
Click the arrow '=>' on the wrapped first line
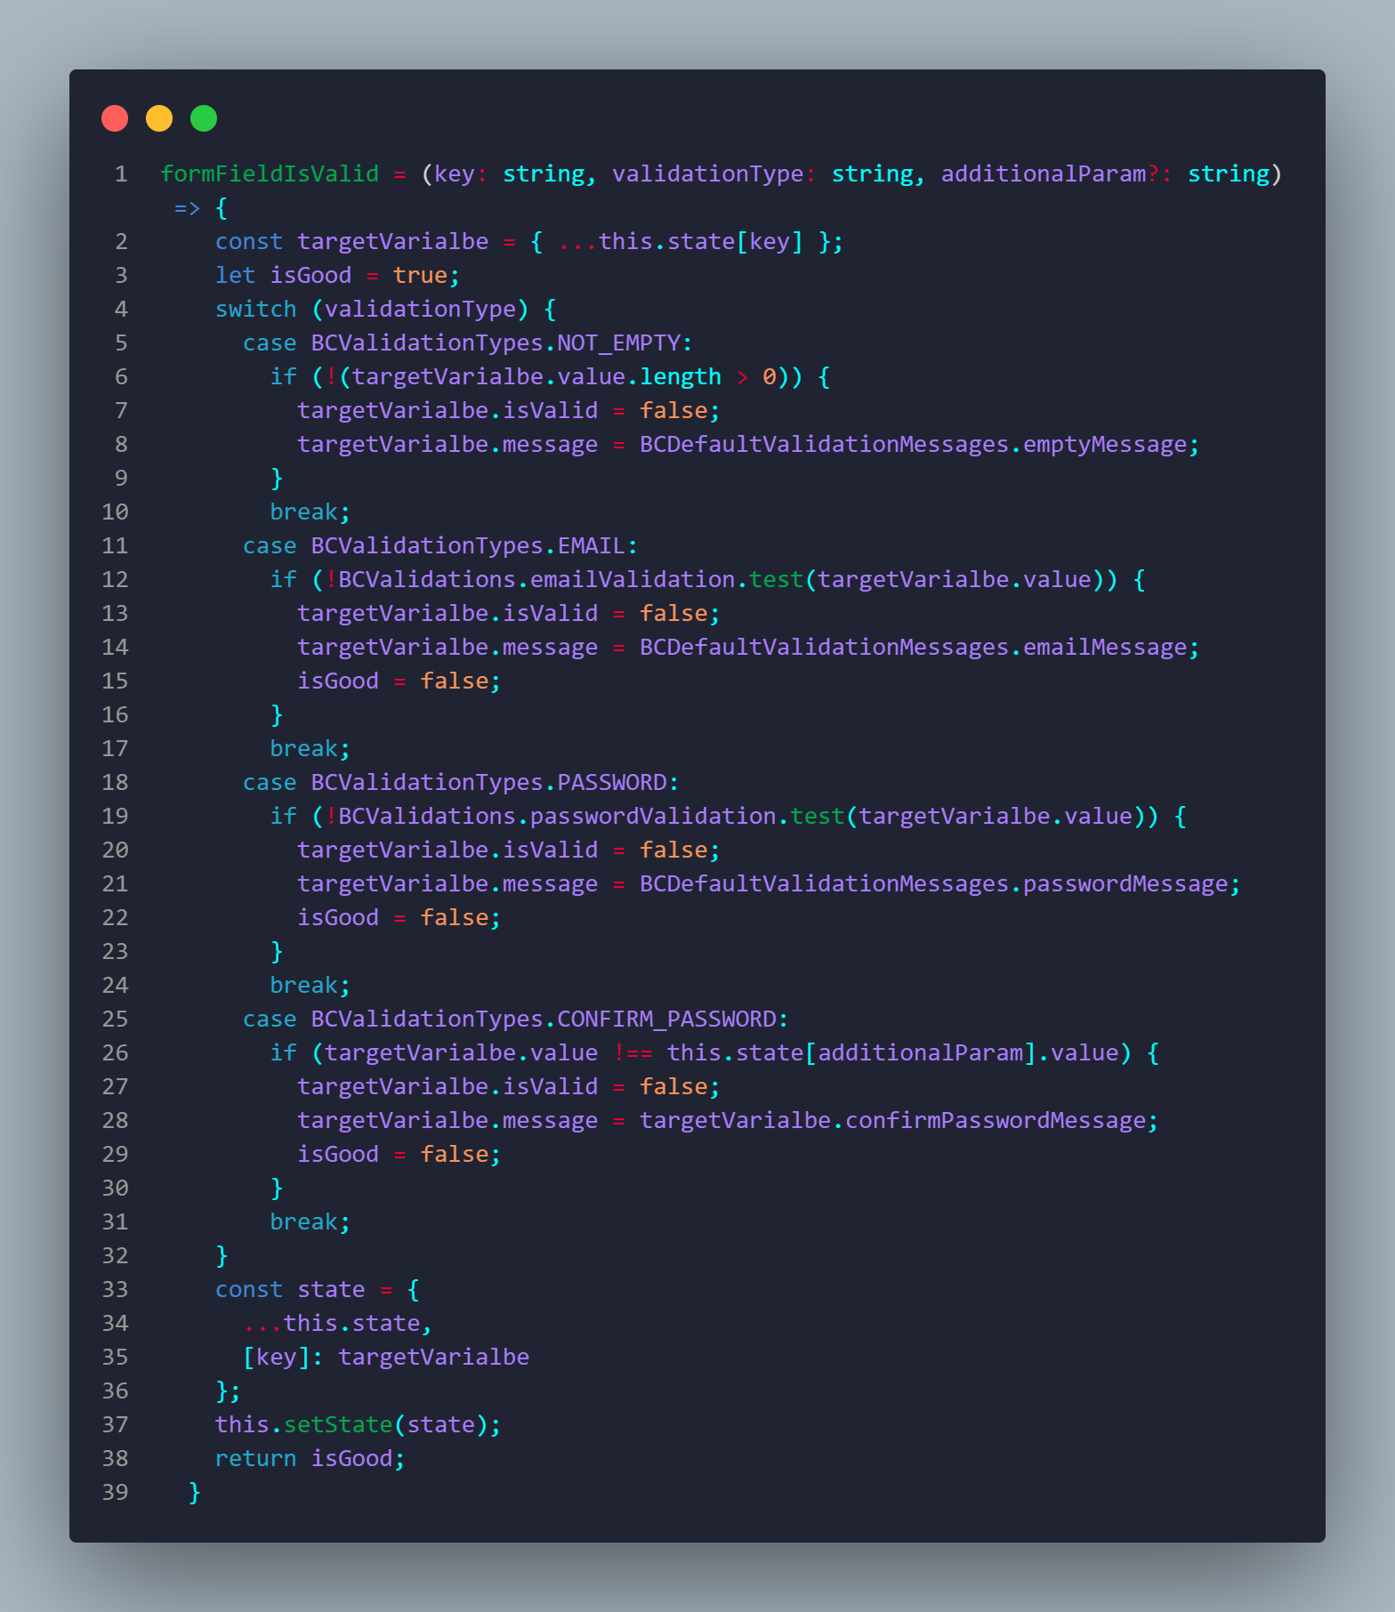(x=188, y=207)
